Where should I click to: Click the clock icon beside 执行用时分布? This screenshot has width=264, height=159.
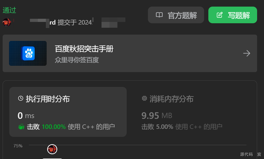tap(20, 98)
